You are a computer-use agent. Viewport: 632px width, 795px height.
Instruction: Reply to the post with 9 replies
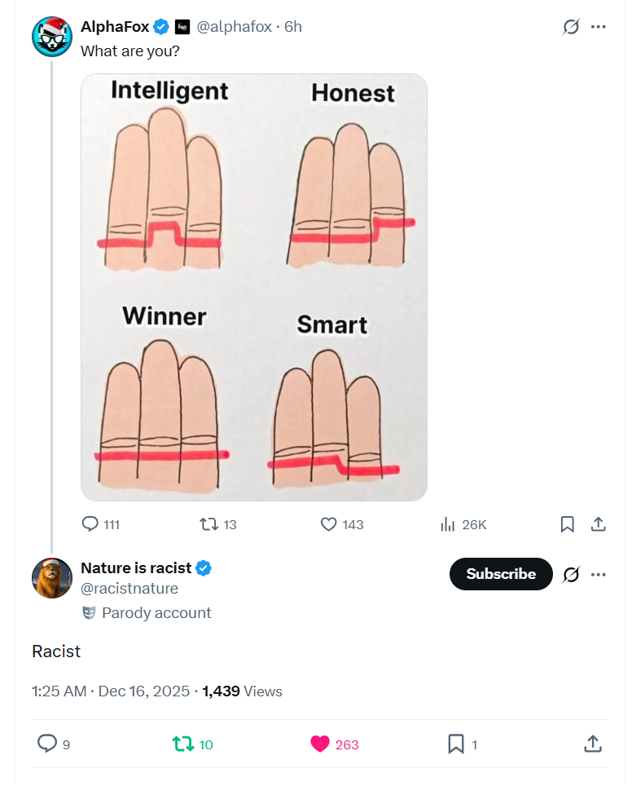pyautogui.click(x=48, y=744)
